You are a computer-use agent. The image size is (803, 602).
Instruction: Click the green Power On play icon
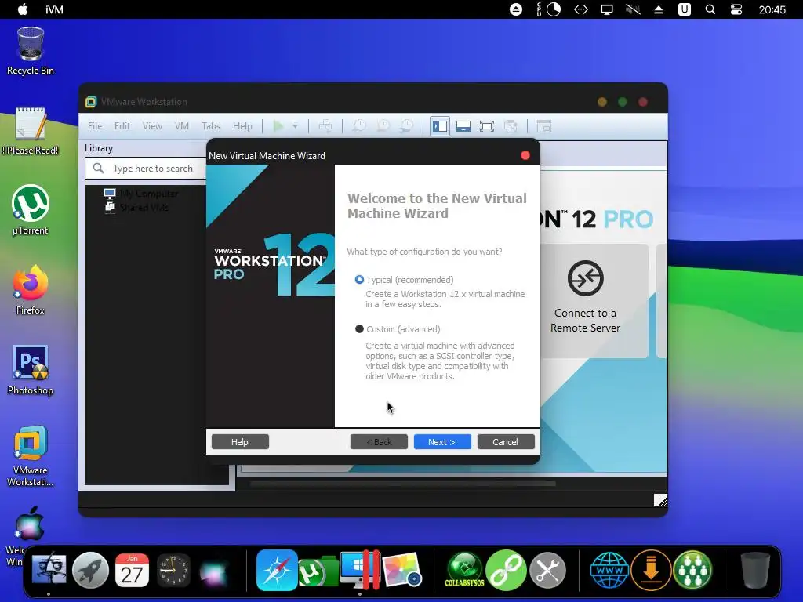coord(278,126)
